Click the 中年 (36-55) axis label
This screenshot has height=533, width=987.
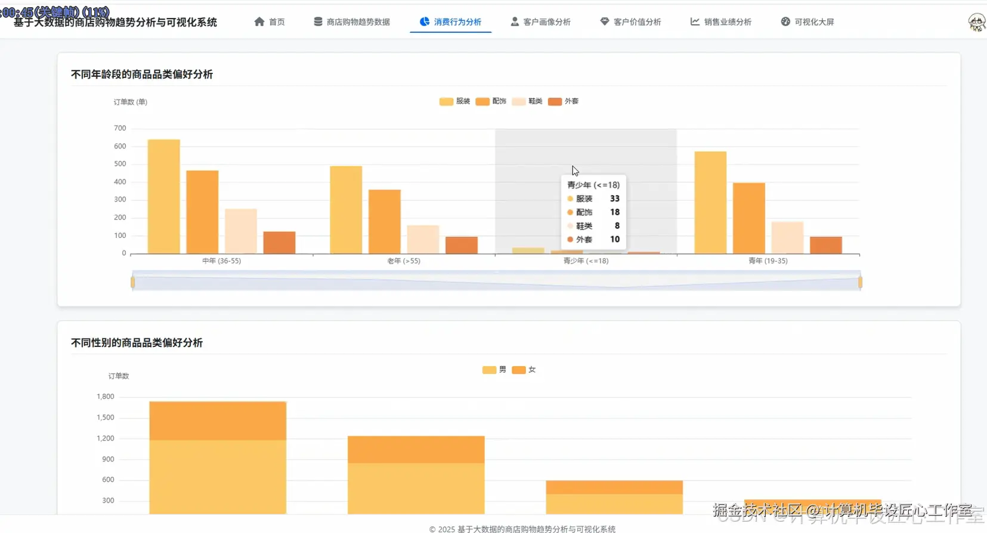point(221,261)
